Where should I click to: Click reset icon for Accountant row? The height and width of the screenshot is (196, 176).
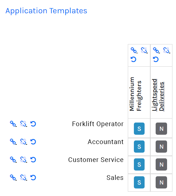click(33, 142)
